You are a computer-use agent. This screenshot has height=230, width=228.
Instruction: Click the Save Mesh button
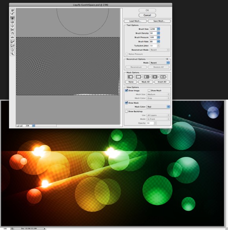pos(159,21)
